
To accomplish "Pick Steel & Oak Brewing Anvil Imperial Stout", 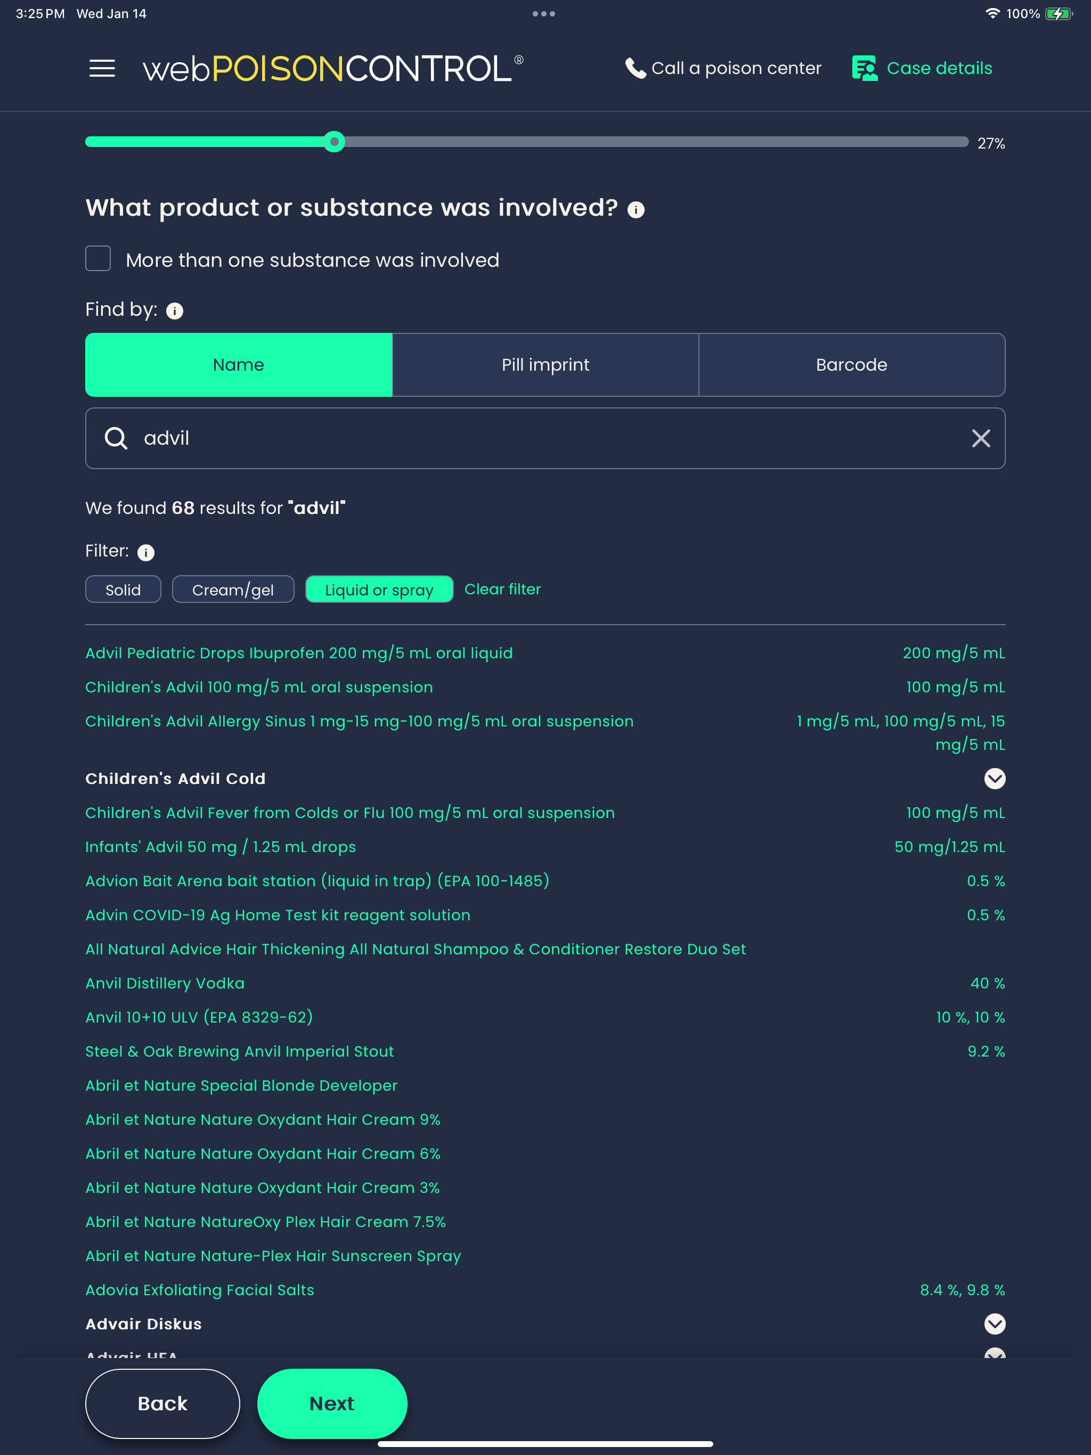I will 240,1052.
